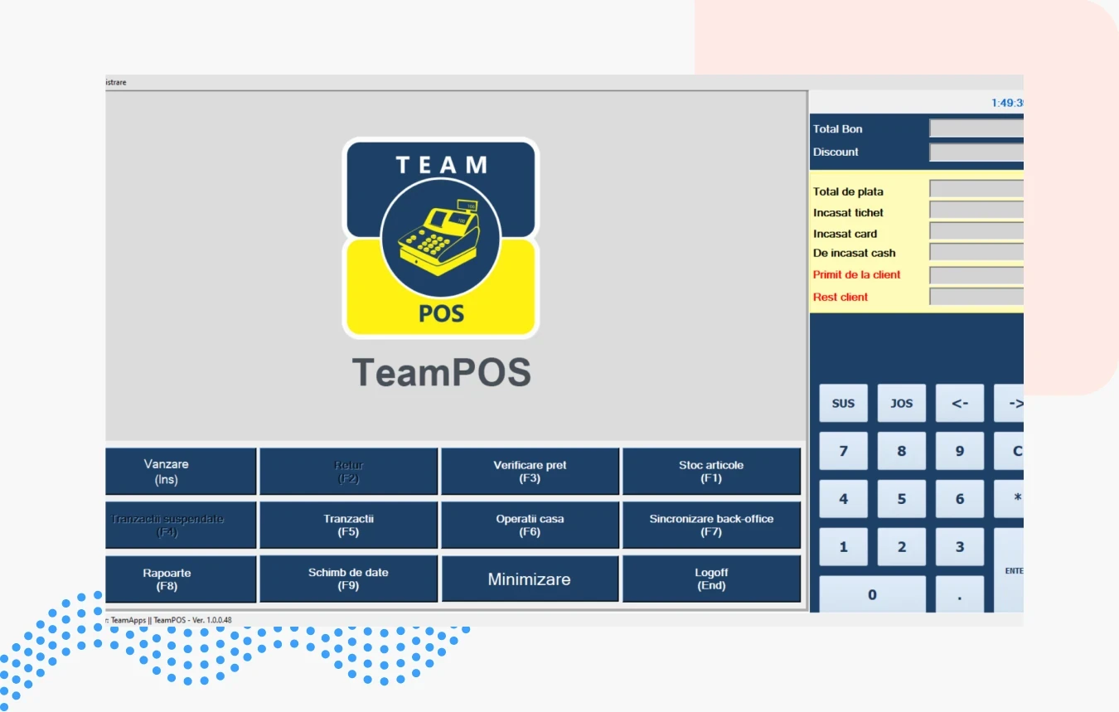The image size is (1119, 712).
Task: Click the Incasat tichet field
Action: [976, 211]
